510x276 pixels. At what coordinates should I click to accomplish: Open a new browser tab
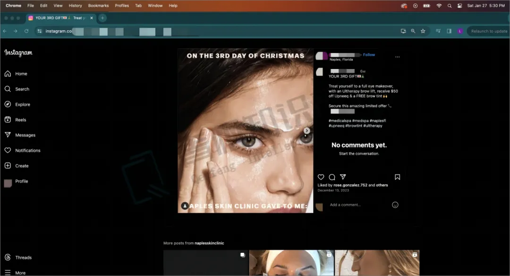click(102, 18)
